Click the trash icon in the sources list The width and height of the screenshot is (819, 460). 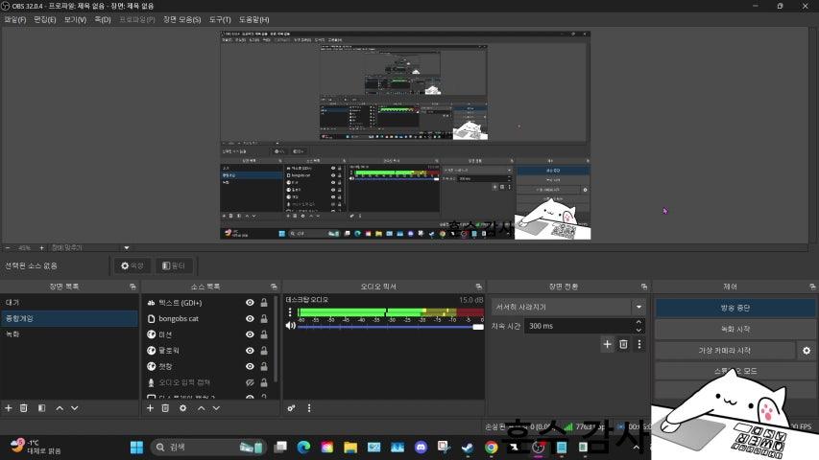point(165,407)
